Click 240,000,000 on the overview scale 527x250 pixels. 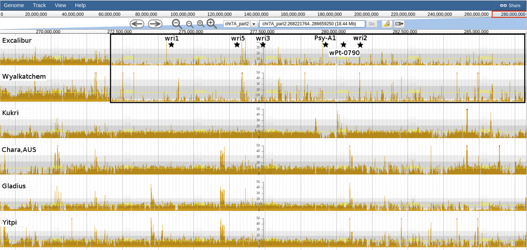coord(440,14)
